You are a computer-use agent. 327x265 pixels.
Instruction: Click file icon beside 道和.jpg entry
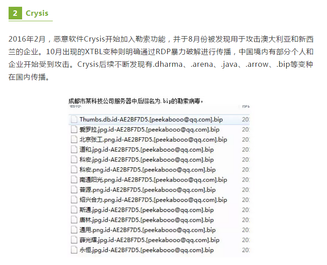coord(74,149)
